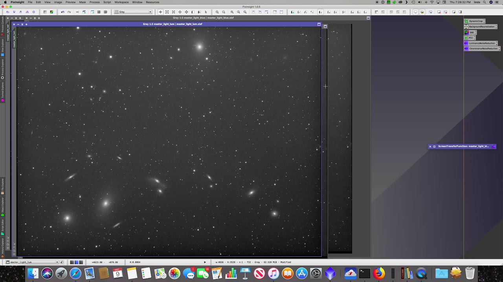Open the Preview menu

70,2
